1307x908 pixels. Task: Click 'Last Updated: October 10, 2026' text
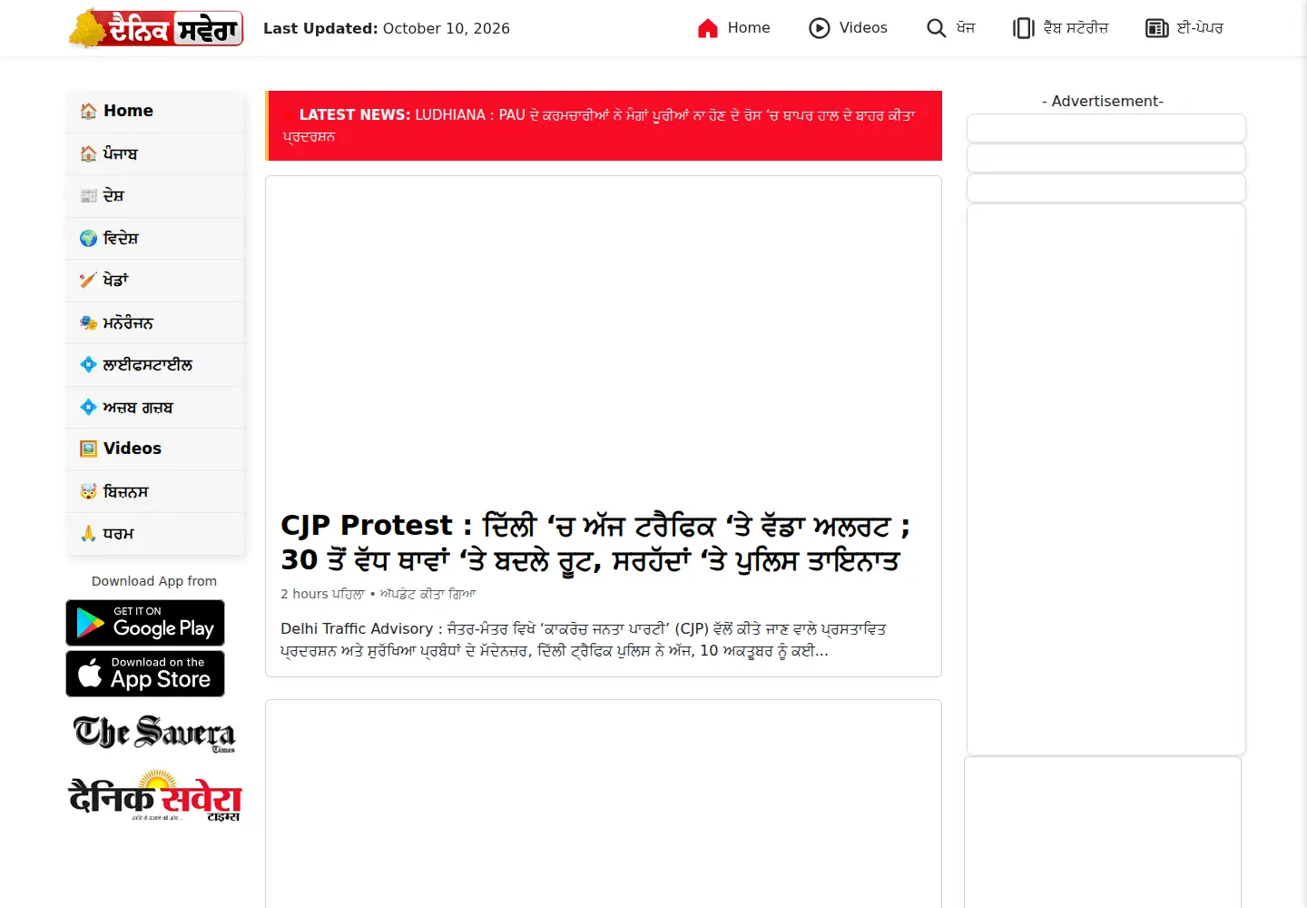pos(387,28)
